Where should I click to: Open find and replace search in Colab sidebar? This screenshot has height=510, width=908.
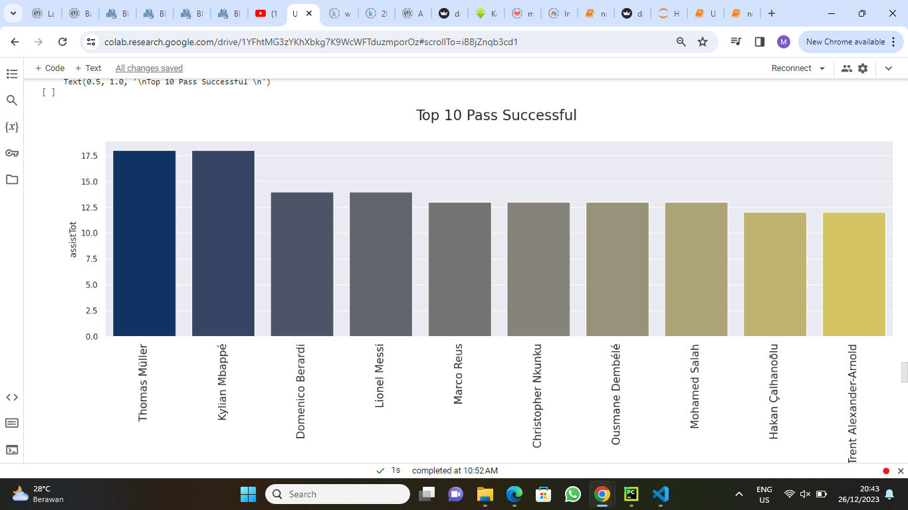click(12, 100)
